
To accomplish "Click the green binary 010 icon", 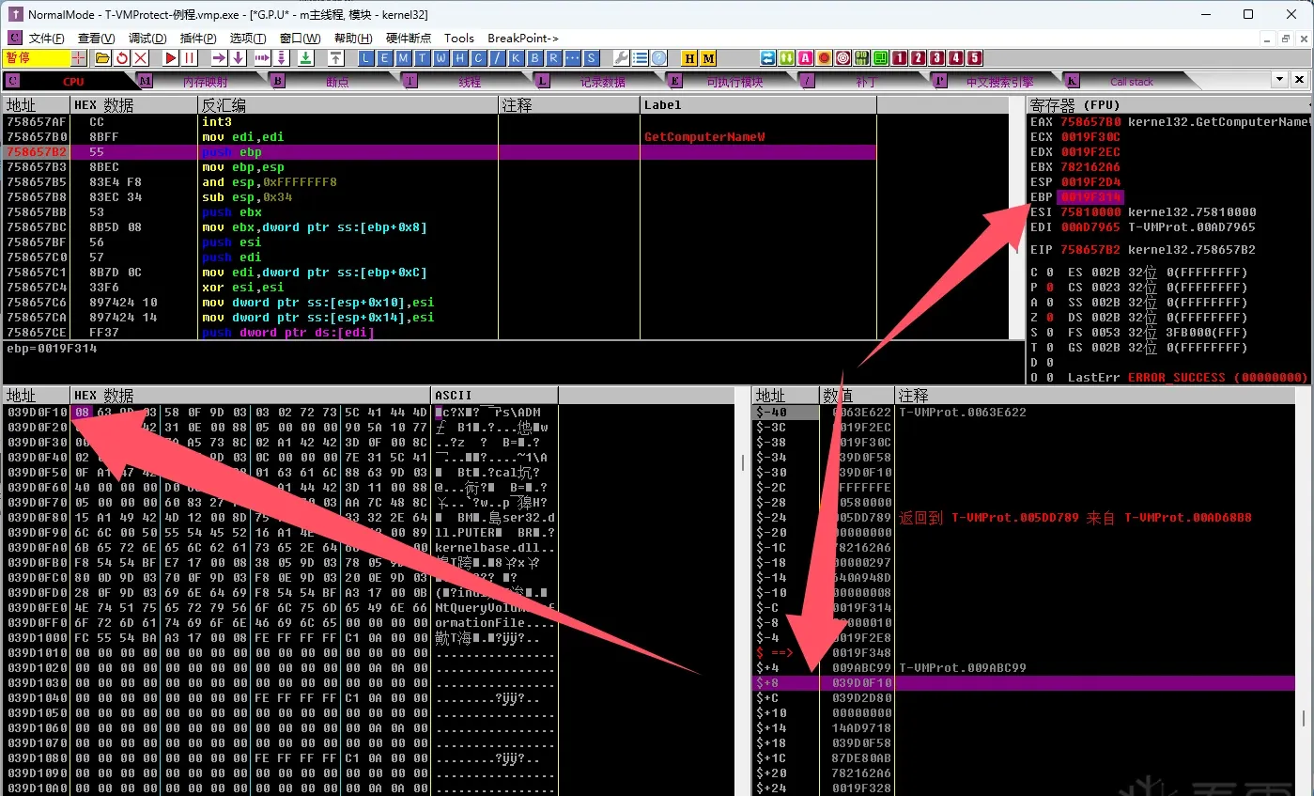I will (861, 58).
